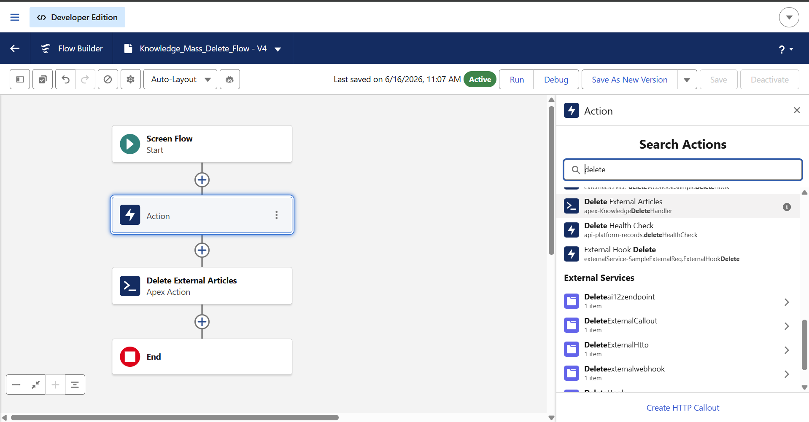Show info for Delete External Articles
The image size is (809, 422).
point(787,207)
